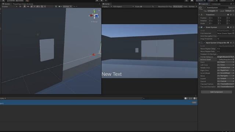Screen dimensions: 235x132
Task: Adjust the Game view Scale slider
Action: coord(146,7)
